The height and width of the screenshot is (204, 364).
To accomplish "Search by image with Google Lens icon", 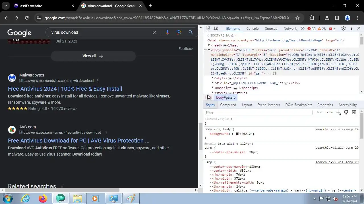I will pyautogui.click(x=179, y=32).
